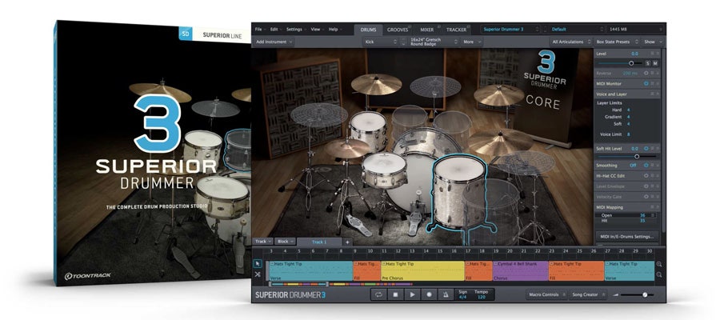The width and height of the screenshot is (720, 320).
Task: Open the Song Creator panel
Action: click(x=586, y=294)
